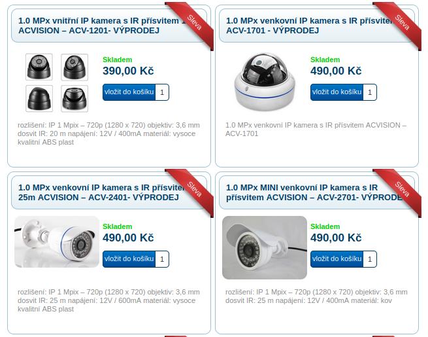Open the ACV-2401 bullet camera image
Screen dimensions: 428x337
pyautogui.click(x=57, y=241)
